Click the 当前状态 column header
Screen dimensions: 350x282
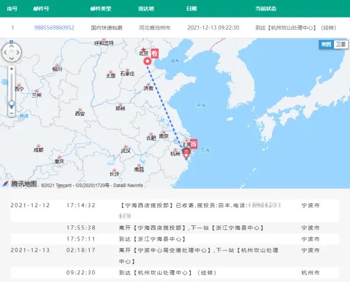point(267,9)
